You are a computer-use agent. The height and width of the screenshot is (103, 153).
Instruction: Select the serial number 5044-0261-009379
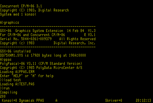point(36,39)
